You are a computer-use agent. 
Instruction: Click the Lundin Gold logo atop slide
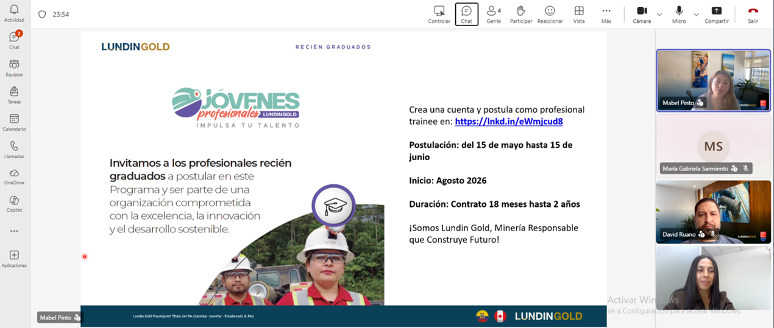(x=135, y=47)
